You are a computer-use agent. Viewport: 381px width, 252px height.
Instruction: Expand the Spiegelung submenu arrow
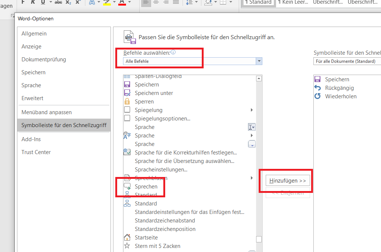pyautogui.click(x=252, y=110)
